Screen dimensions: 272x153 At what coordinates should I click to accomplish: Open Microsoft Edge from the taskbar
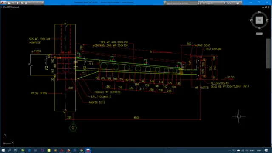29,150
